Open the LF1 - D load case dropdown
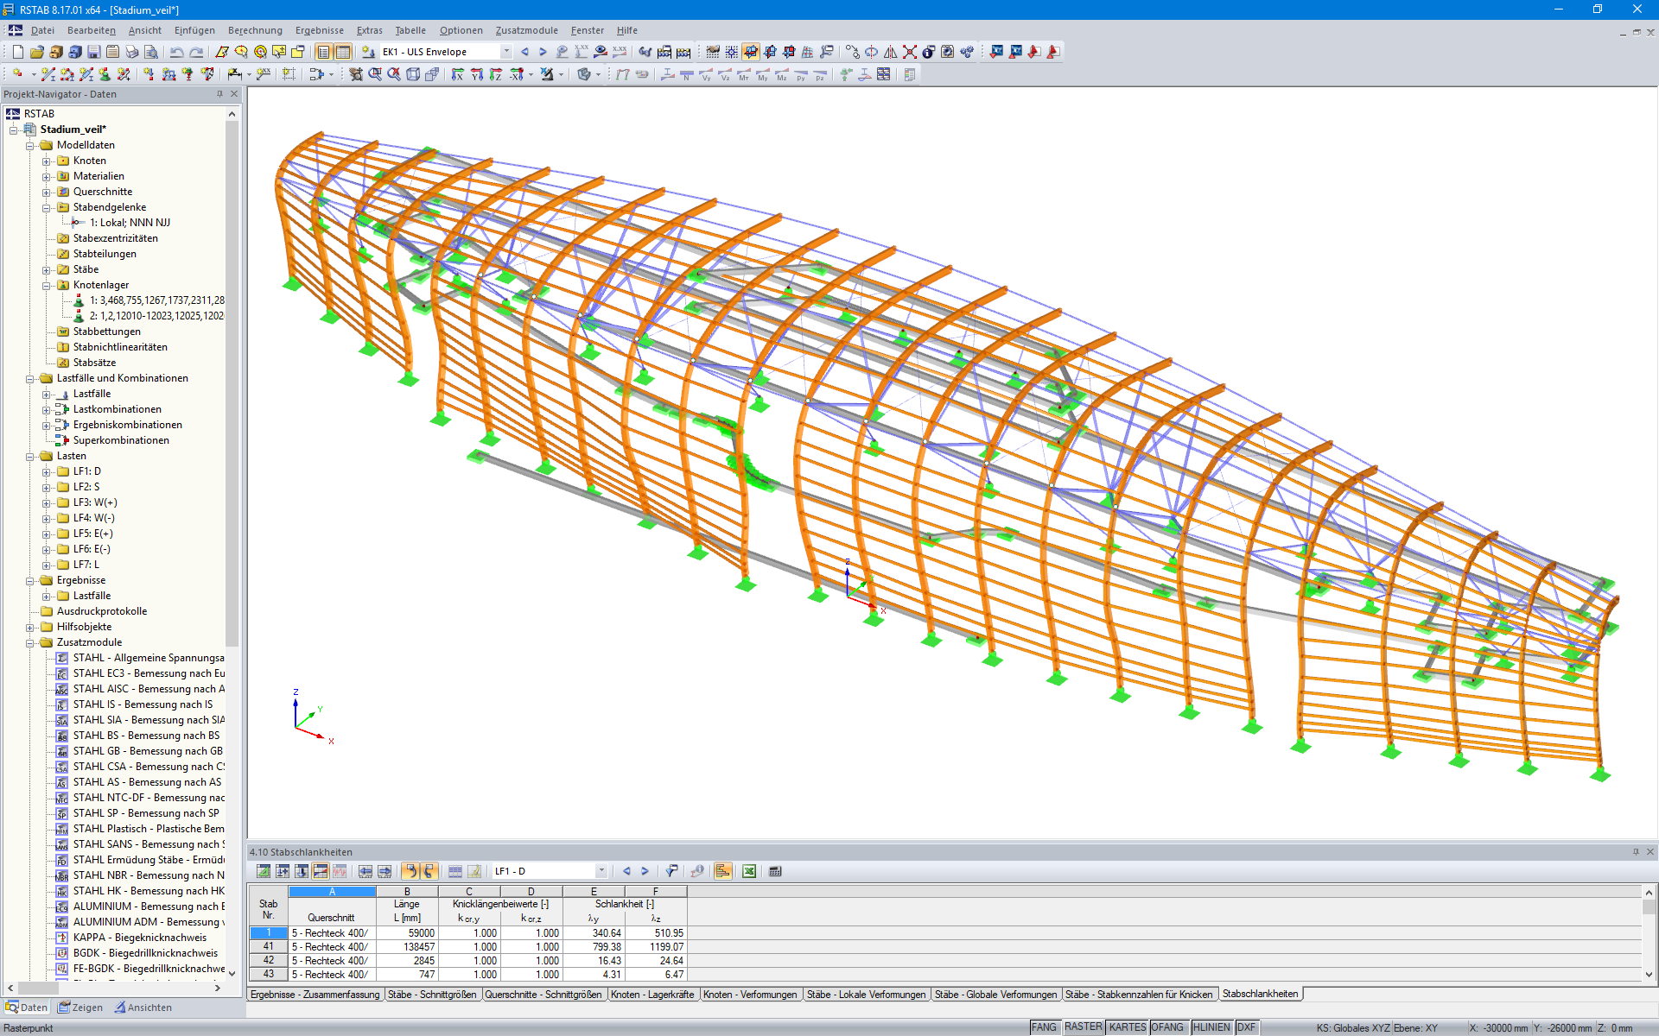The width and height of the screenshot is (1659, 1036). 601,871
